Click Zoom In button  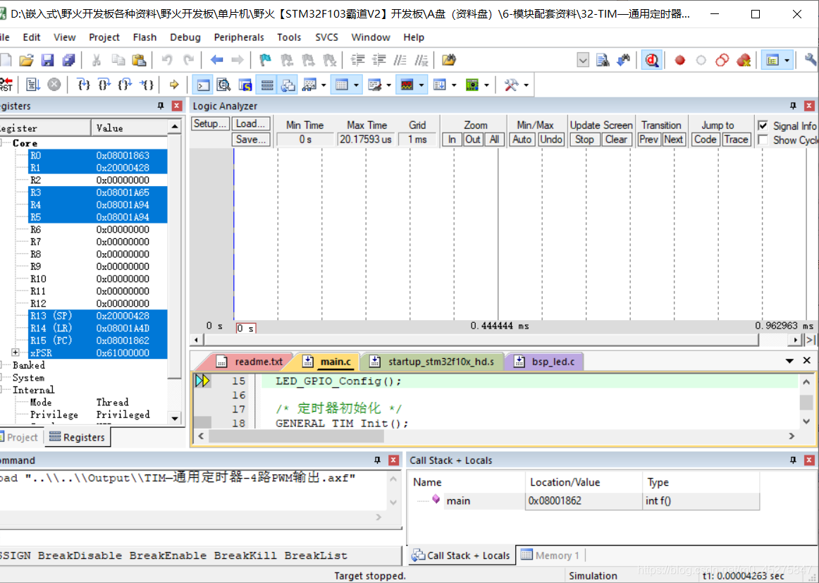click(x=452, y=140)
